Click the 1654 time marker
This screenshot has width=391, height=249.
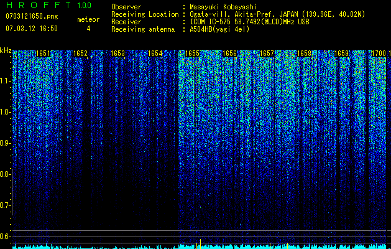click(155, 54)
